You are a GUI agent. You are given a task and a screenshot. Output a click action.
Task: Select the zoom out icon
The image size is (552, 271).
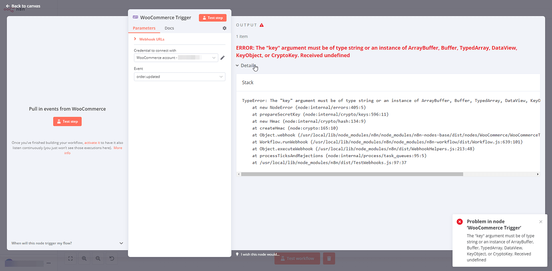98,258
